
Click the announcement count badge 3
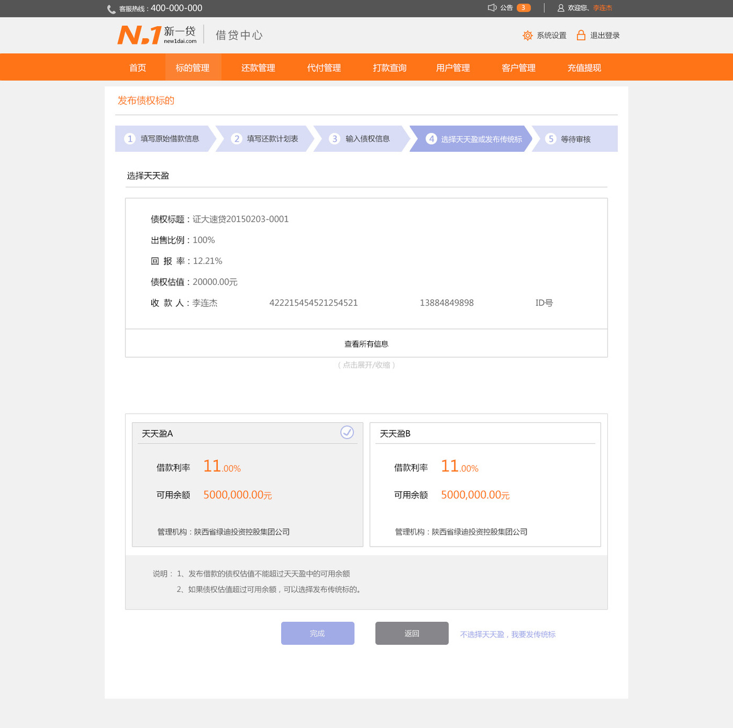(x=524, y=8)
